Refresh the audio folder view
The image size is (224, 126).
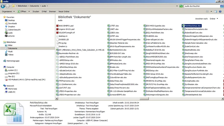click(x=181, y=6)
